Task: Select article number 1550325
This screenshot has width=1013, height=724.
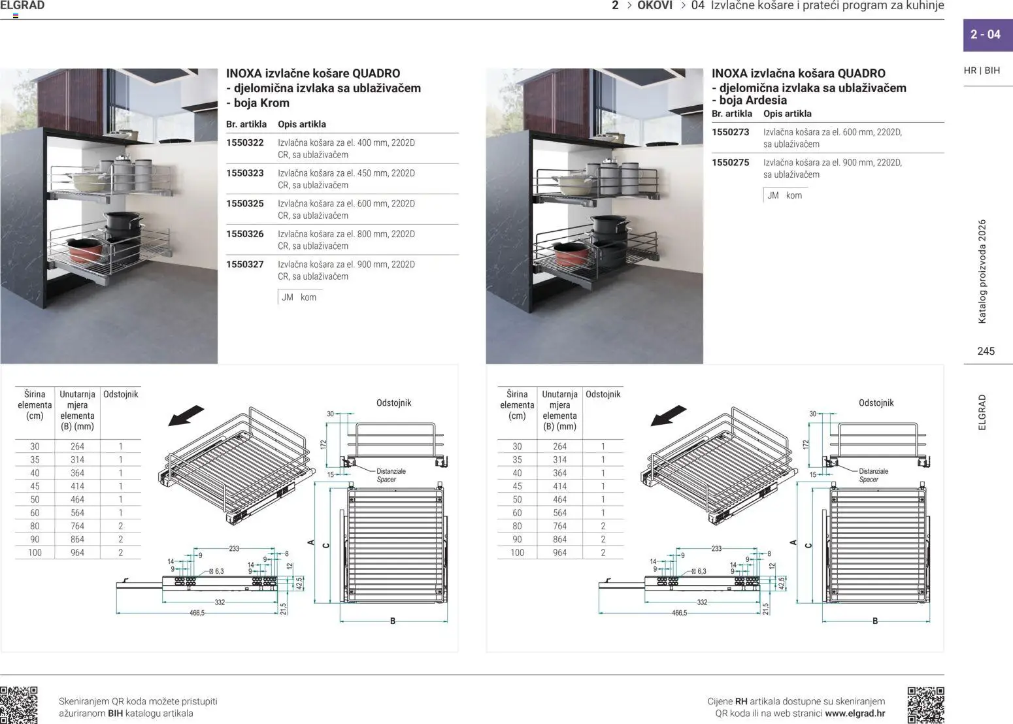Action: 245,203
